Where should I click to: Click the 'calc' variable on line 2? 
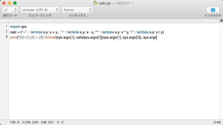(13, 32)
